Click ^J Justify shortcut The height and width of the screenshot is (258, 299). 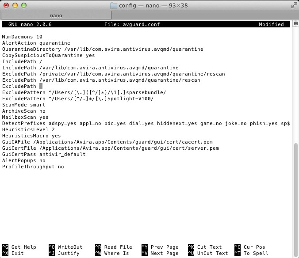[64, 253]
